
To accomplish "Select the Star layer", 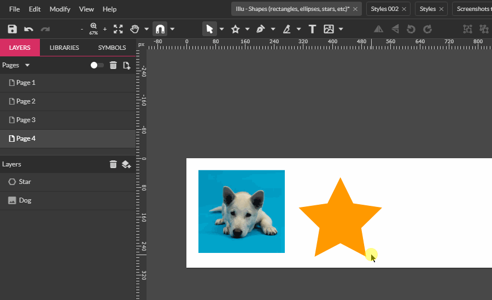I will 68,182.
